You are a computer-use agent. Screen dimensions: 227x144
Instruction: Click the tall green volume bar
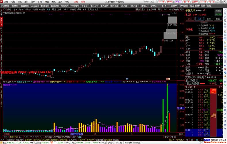click(x=167, y=109)
